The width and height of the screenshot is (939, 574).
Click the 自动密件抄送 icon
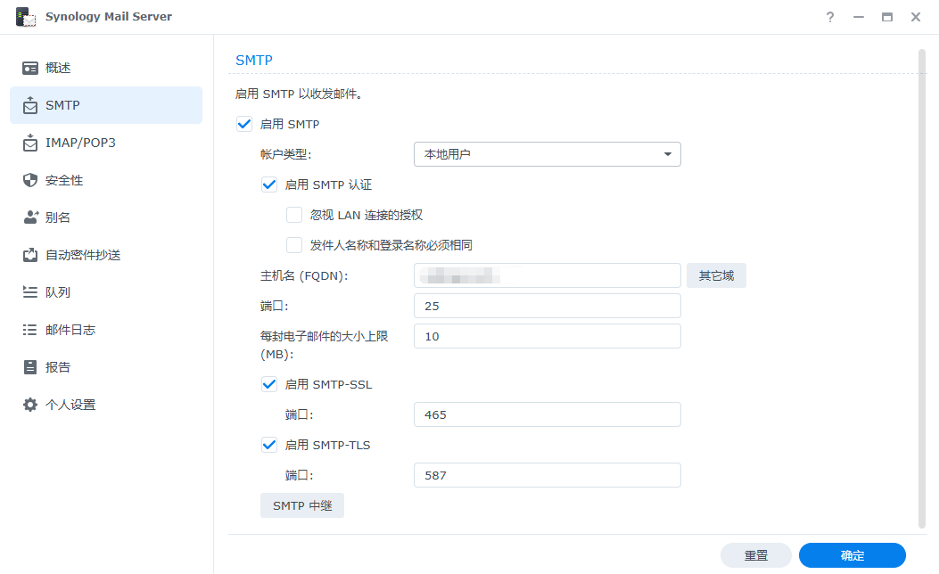click(30, 255)
